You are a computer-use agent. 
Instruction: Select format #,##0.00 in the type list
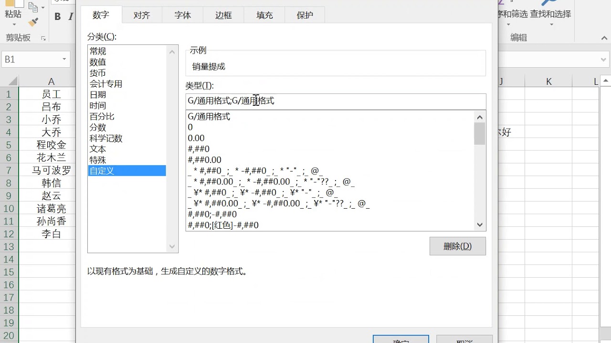[330, 160]
